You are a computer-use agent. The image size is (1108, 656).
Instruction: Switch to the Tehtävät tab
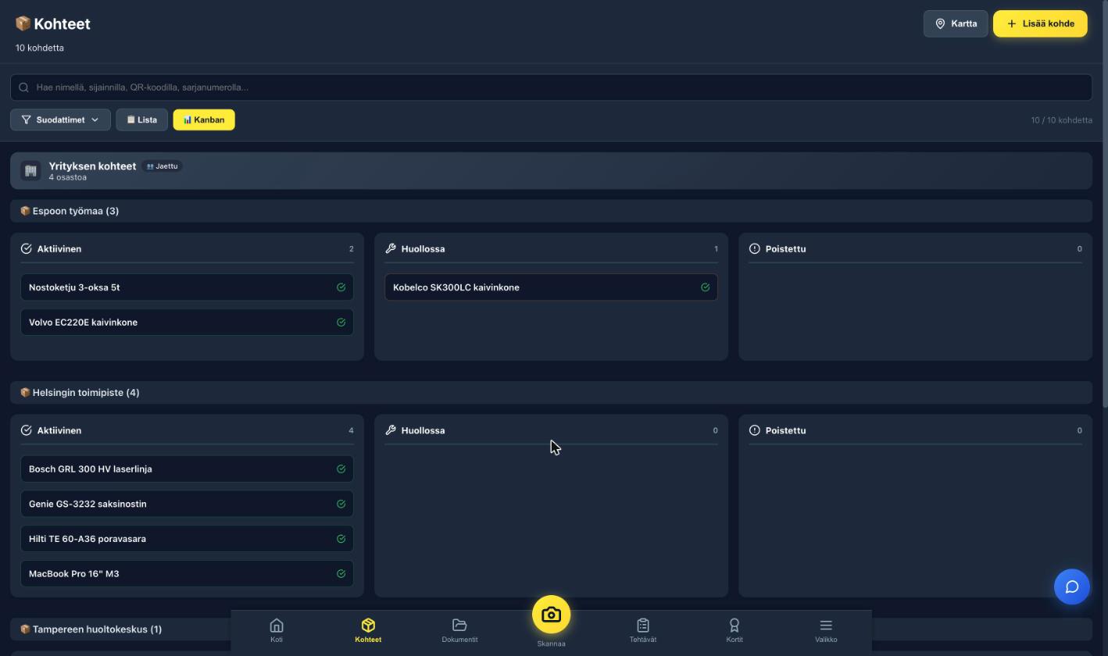643,630
